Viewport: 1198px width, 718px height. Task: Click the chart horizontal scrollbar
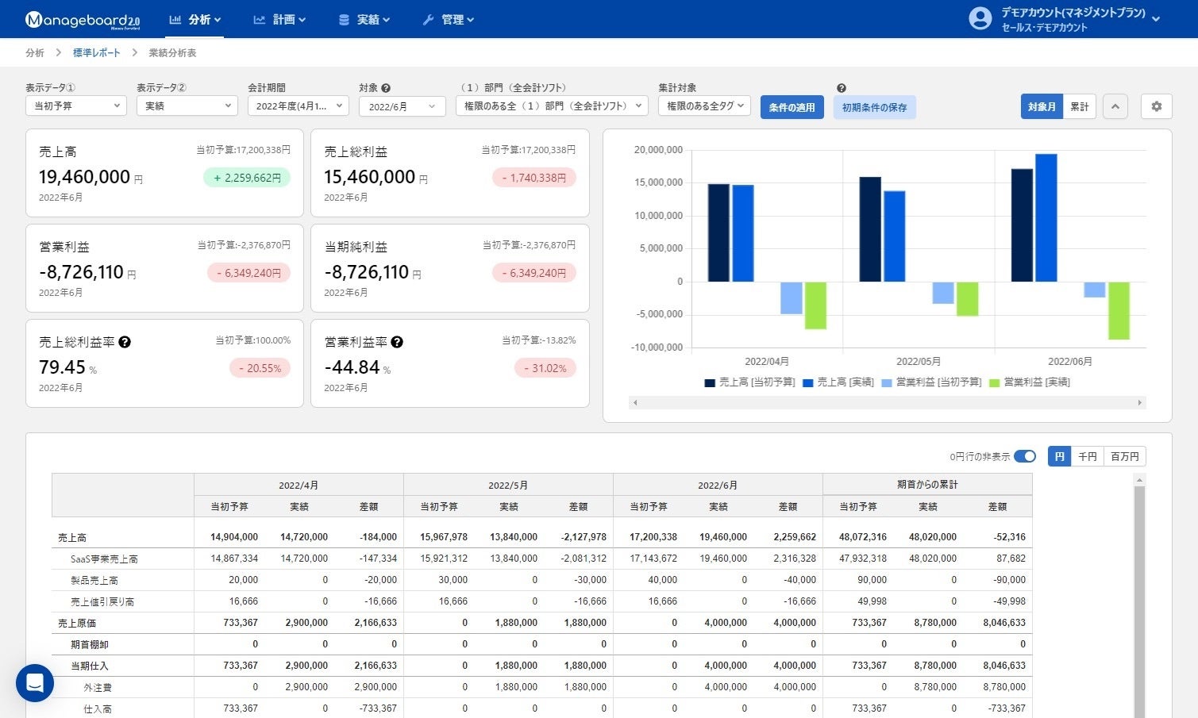[x=887, y=403]
